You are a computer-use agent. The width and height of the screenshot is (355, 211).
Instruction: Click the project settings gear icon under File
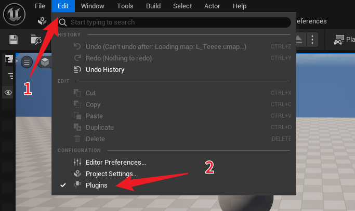pos(42,21)
